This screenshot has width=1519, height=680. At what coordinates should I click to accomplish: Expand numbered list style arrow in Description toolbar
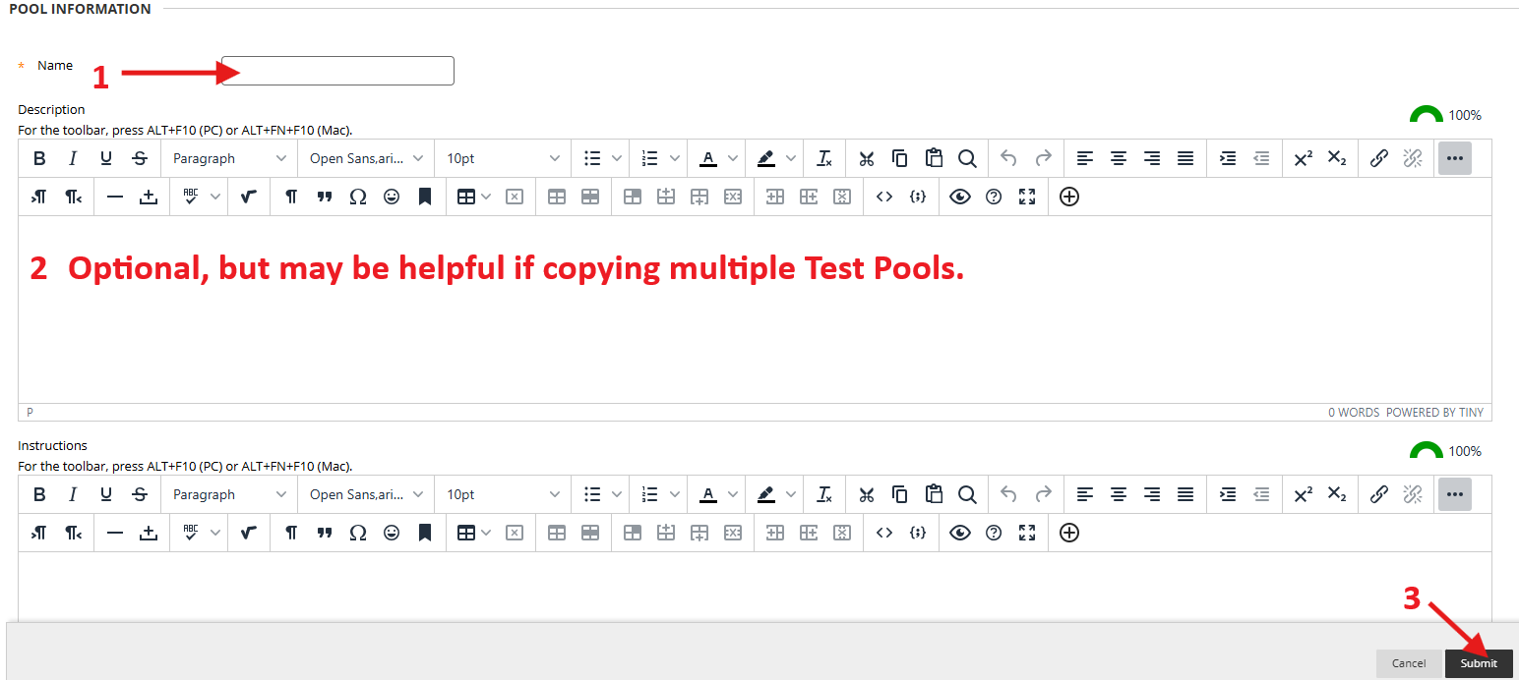tap(674, 158)
